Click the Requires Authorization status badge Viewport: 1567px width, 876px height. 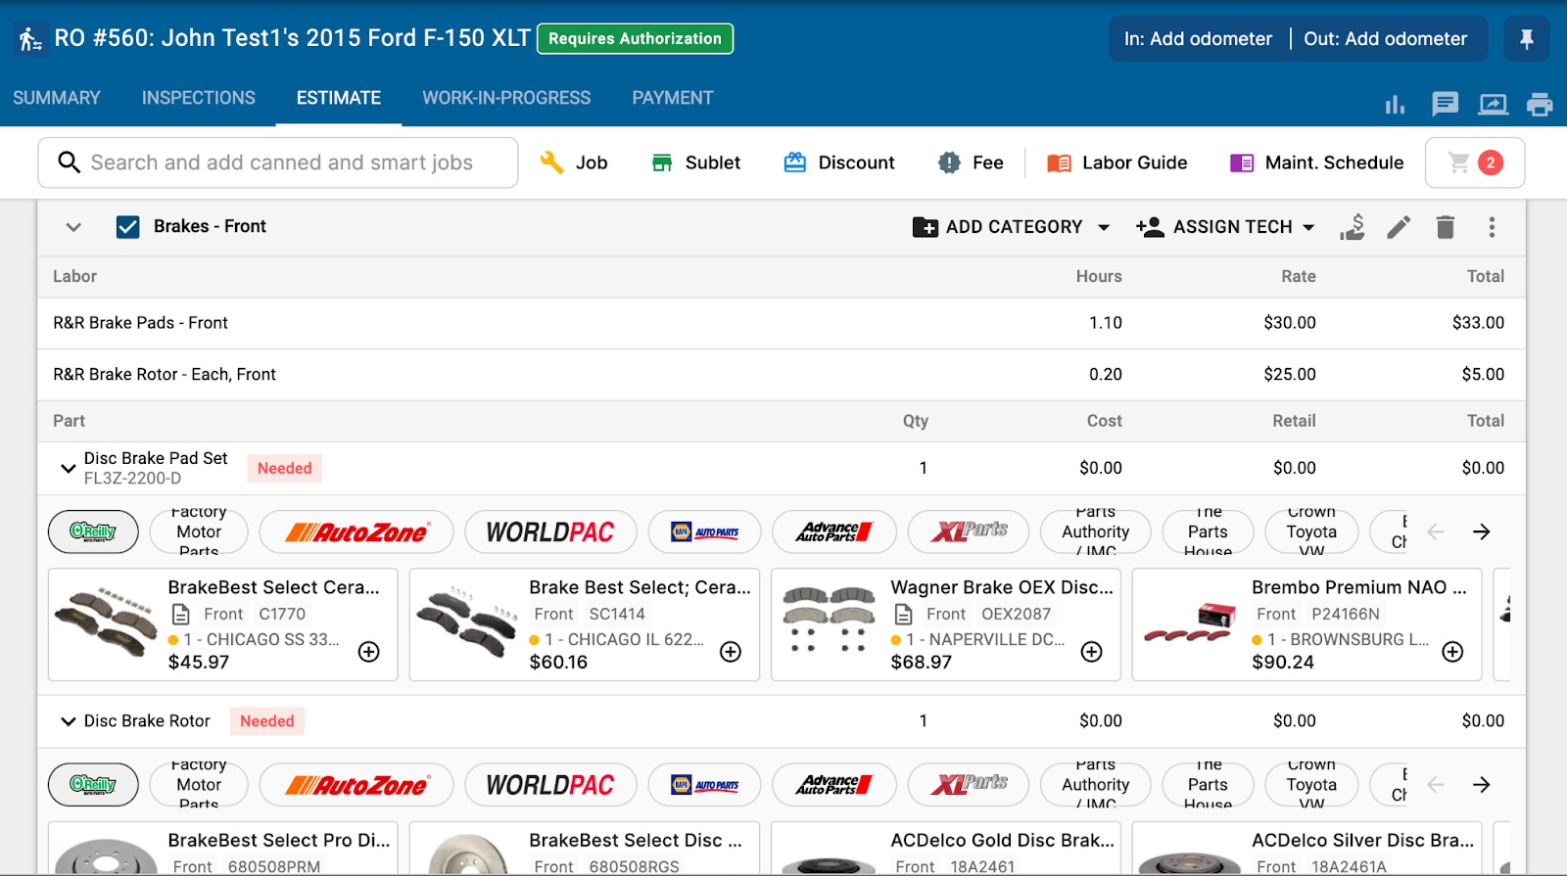tap(635, 39)
